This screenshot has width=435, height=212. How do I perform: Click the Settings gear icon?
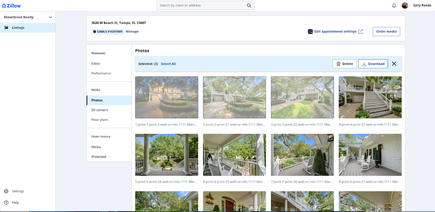6,191
